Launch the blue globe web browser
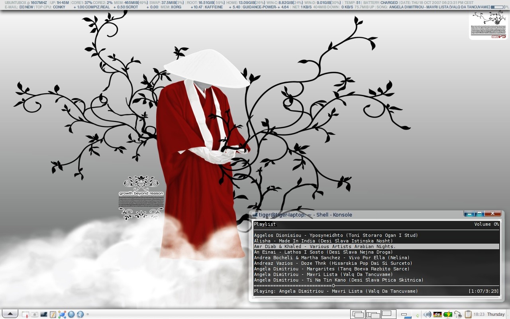Image resolution: width=510 pixels, height=319 pixels. [71, 314]
